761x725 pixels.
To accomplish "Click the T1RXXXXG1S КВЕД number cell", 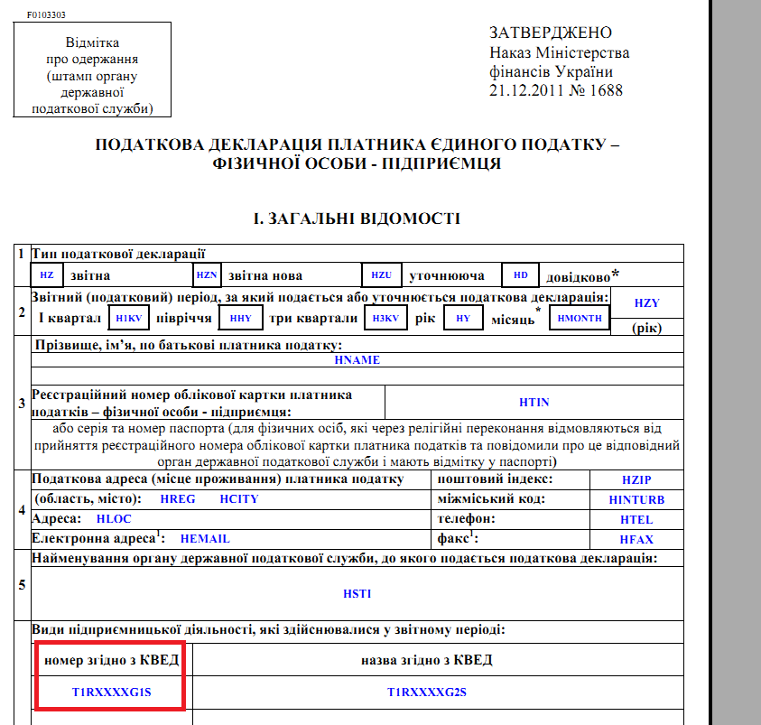I will point(112,692).
